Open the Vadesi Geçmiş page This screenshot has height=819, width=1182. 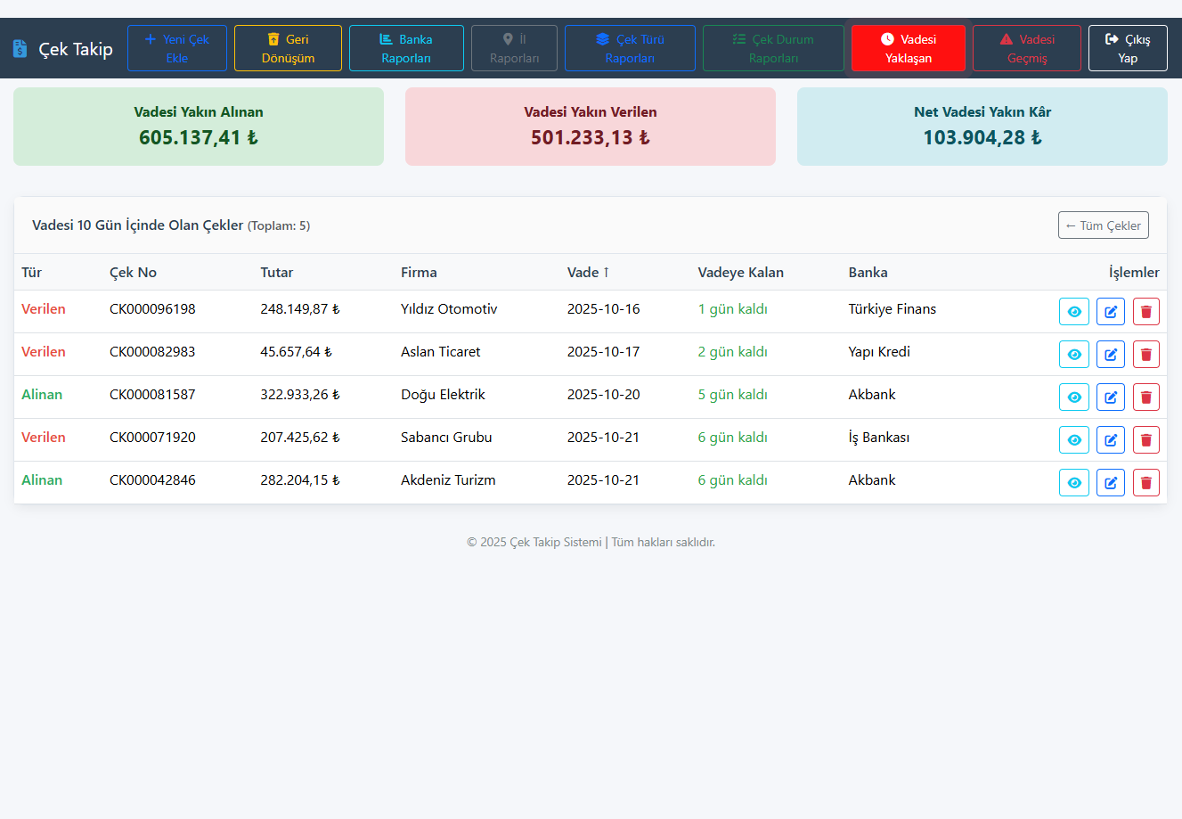click(1026, 48)
